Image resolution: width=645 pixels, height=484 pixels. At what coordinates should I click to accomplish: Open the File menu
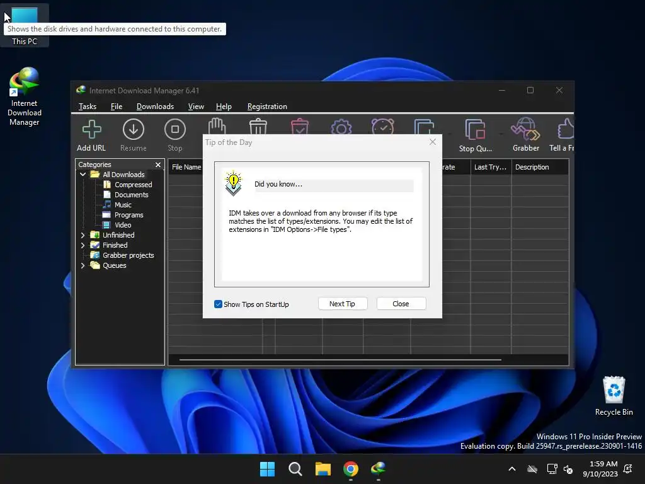[117, 106]
